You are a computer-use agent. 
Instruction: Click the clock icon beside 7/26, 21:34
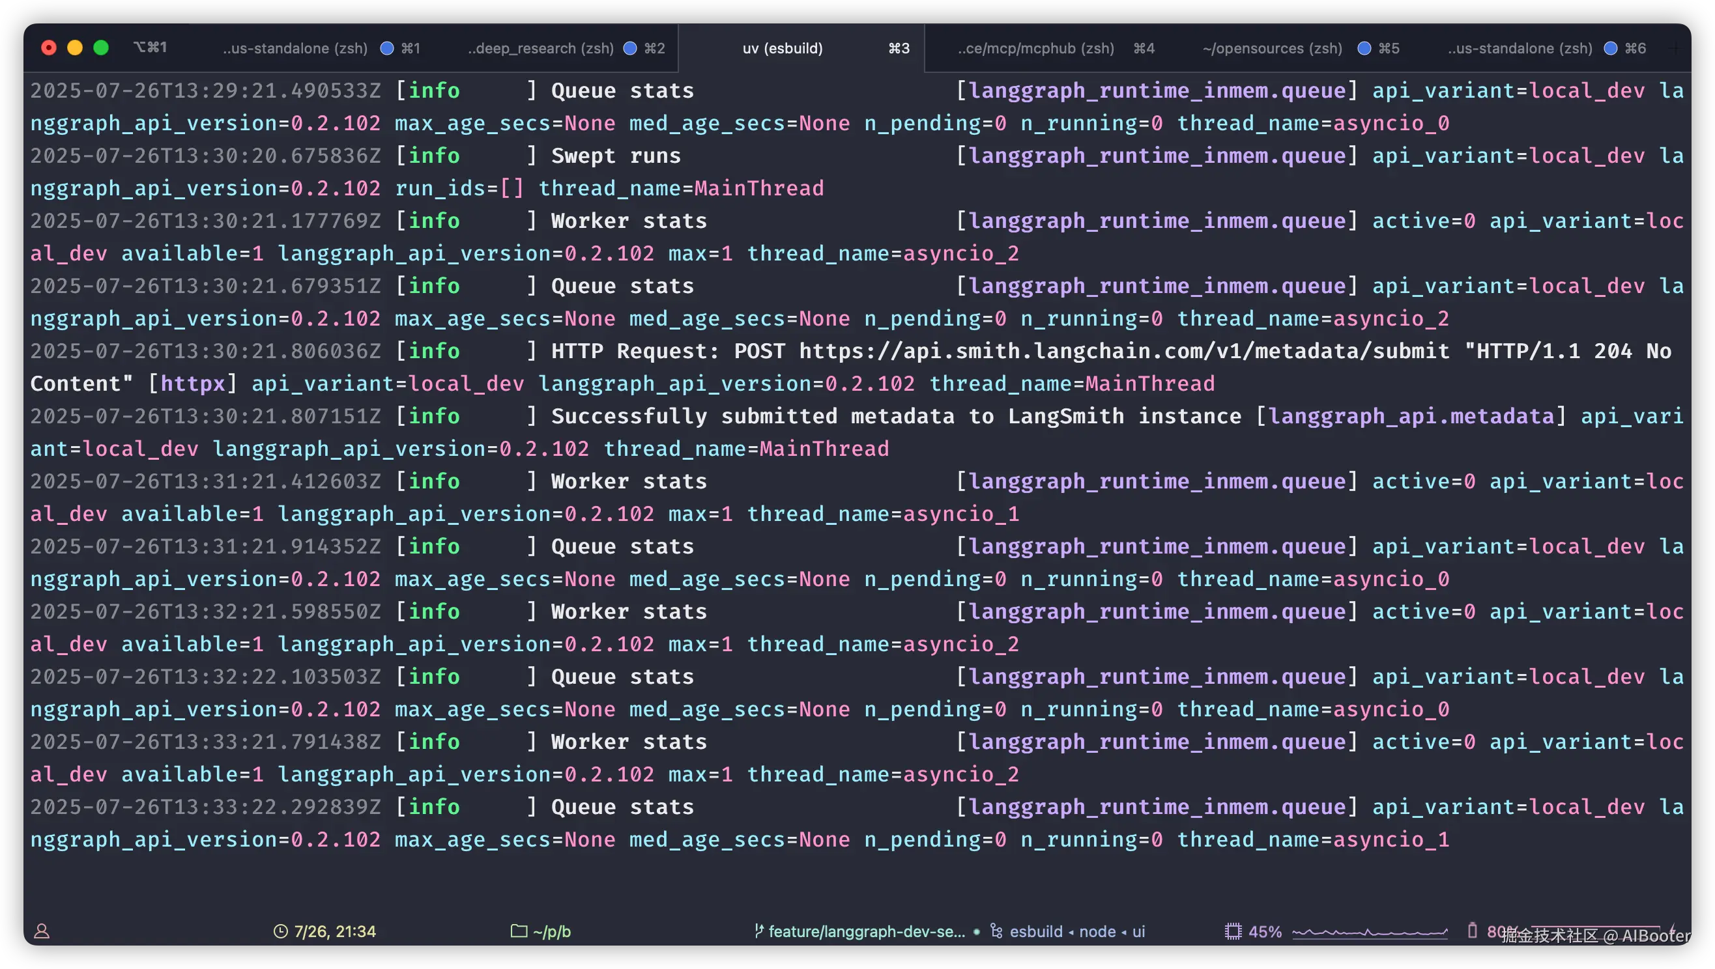[x=280, y=931]
